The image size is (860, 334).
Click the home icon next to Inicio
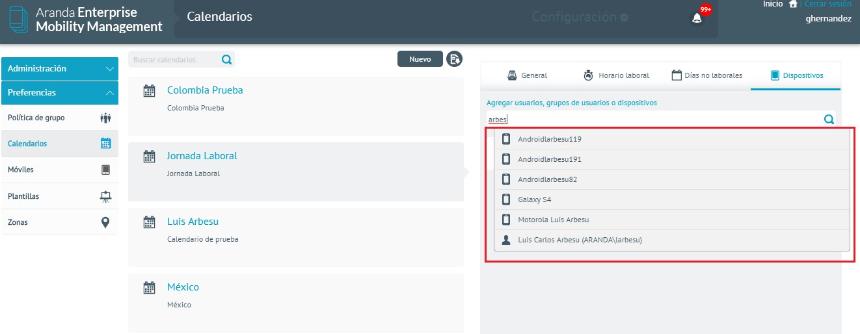click(792, 4)
